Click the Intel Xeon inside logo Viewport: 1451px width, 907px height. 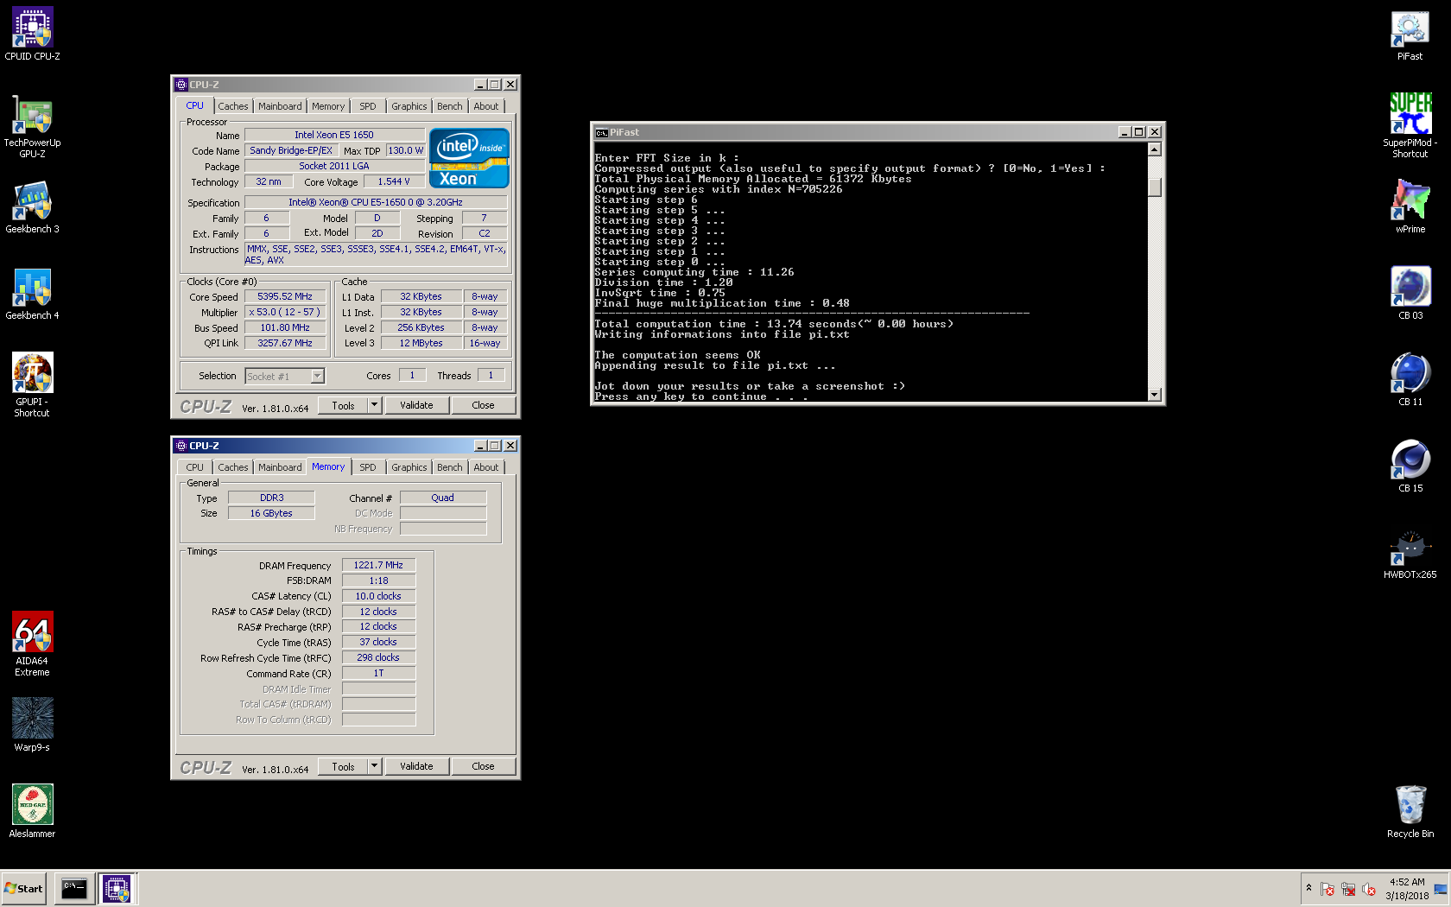(x=469, y=158)
